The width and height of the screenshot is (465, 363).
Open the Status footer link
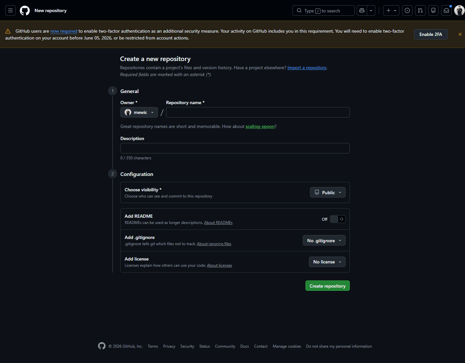(205, 346)
